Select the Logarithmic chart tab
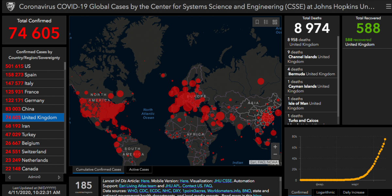Image resolution: width=392 pixels, height=196 pixels. pyautogui.click(x=325, y=192)
